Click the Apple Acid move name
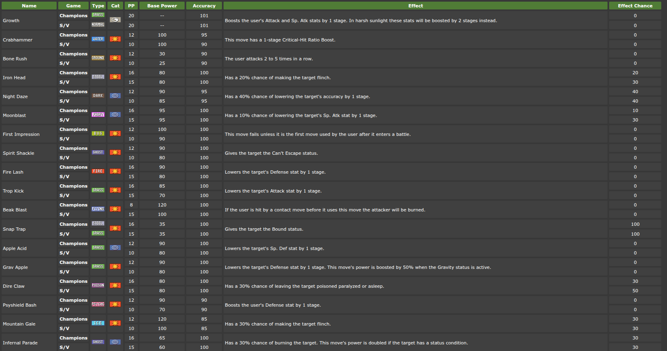667x351 pixels. point(15,248)
